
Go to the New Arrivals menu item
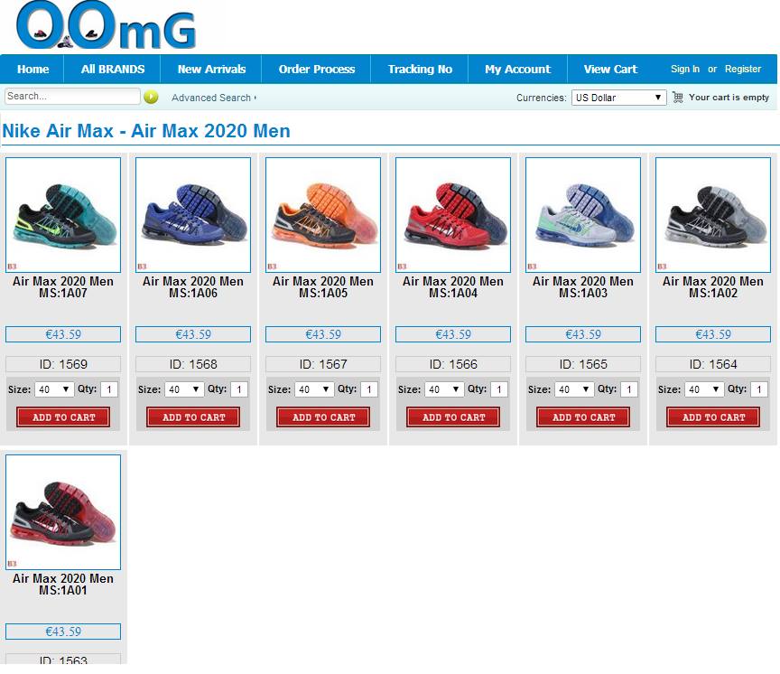[211, 70]
